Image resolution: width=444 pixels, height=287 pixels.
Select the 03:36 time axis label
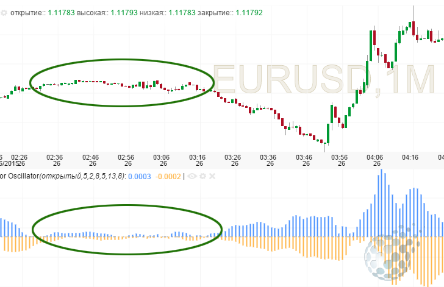(x=269, y=157)
